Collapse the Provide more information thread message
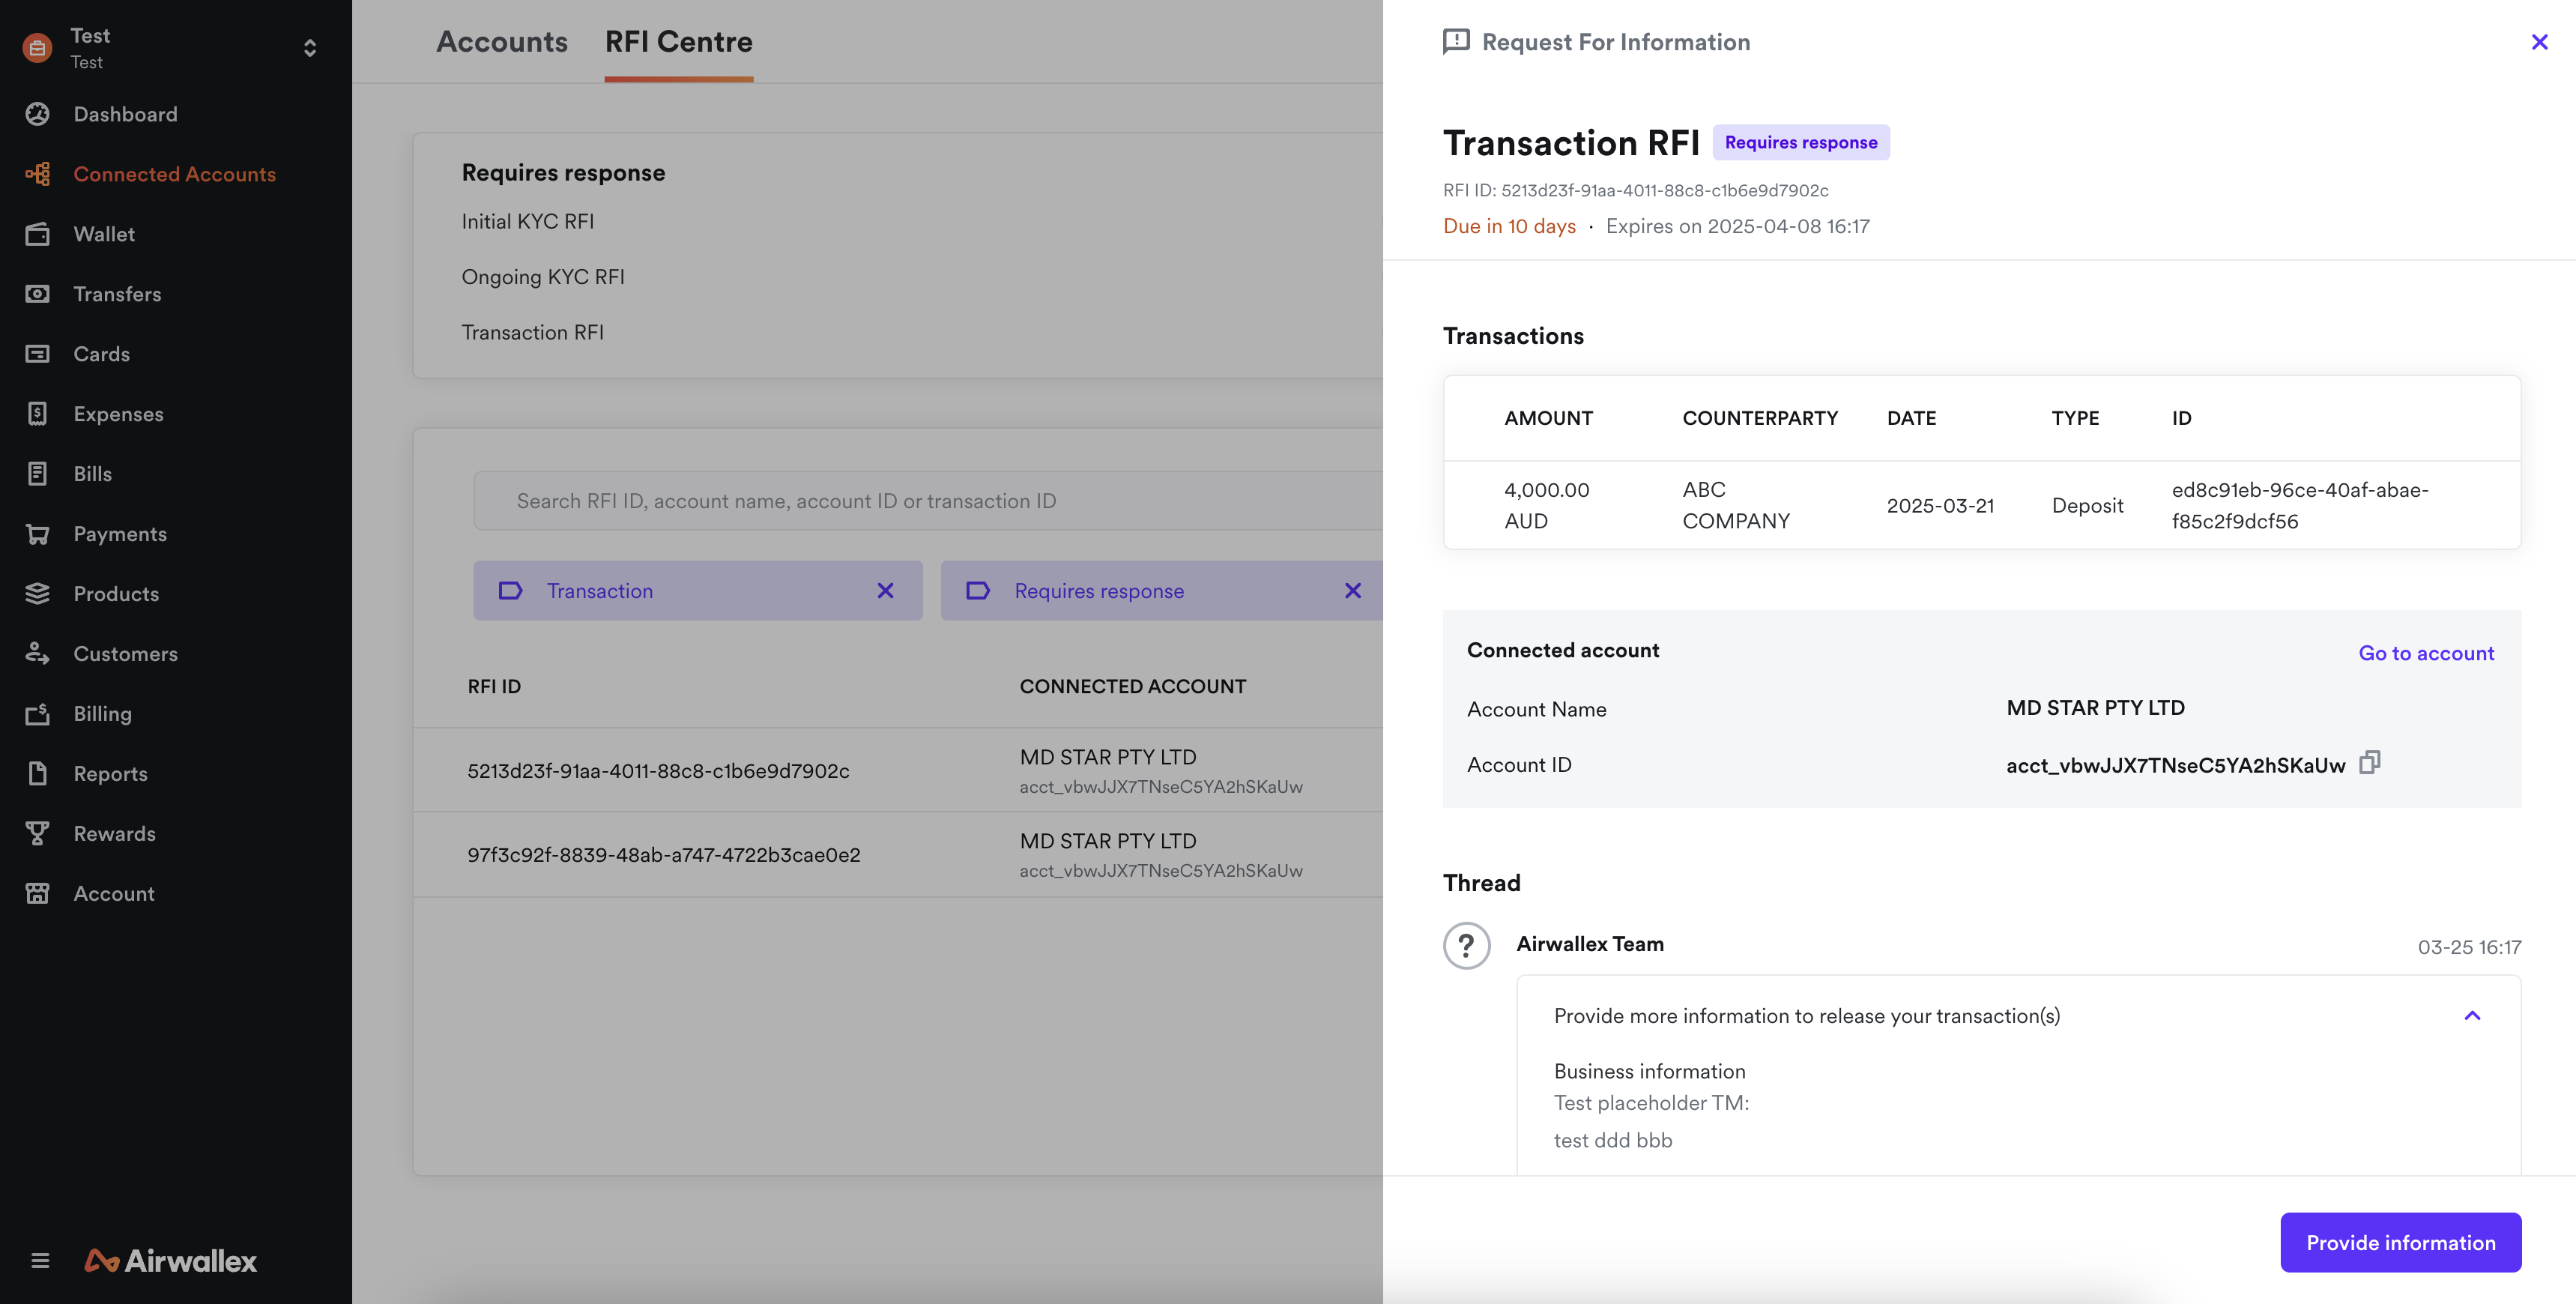The width and height of the screenshot is (2576, 1304). click(2472, 1016)
